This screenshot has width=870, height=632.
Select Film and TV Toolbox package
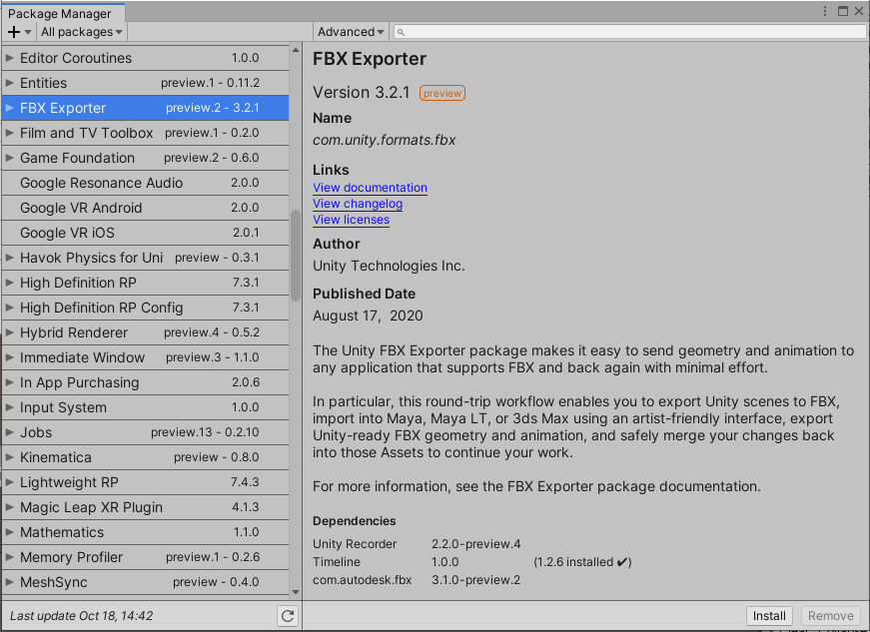(x=146, y=133)
